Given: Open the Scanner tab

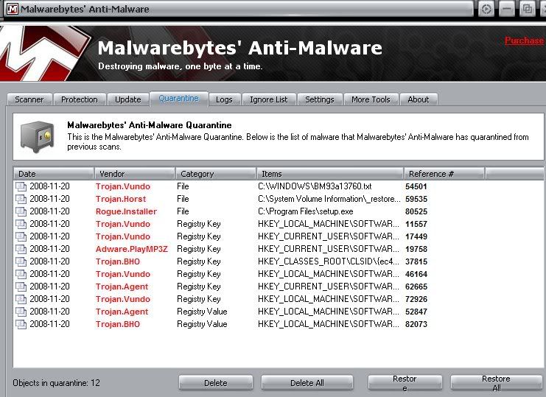Looking at the screenshot, I should tap(29, 99).
